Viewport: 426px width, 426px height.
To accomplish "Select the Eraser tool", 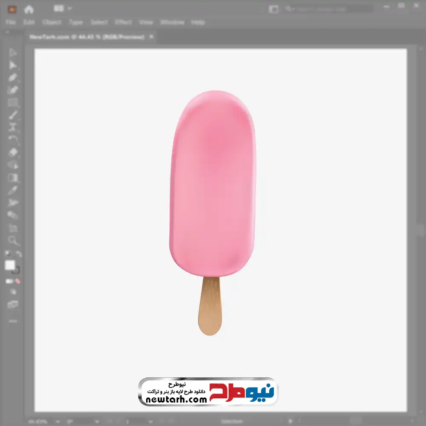I will point(13,152).
